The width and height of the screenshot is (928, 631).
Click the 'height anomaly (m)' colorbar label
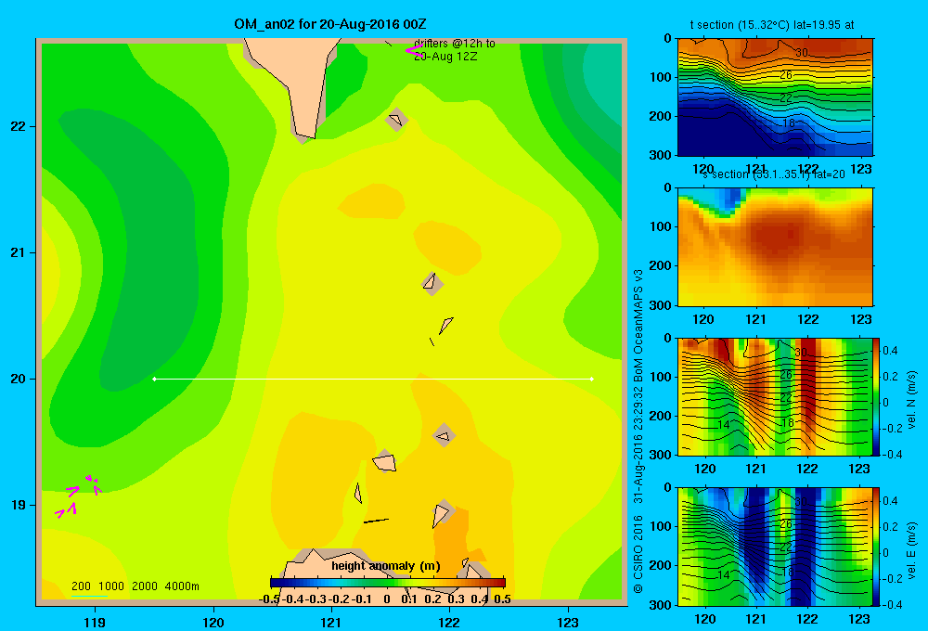click(x=386, y=566)
